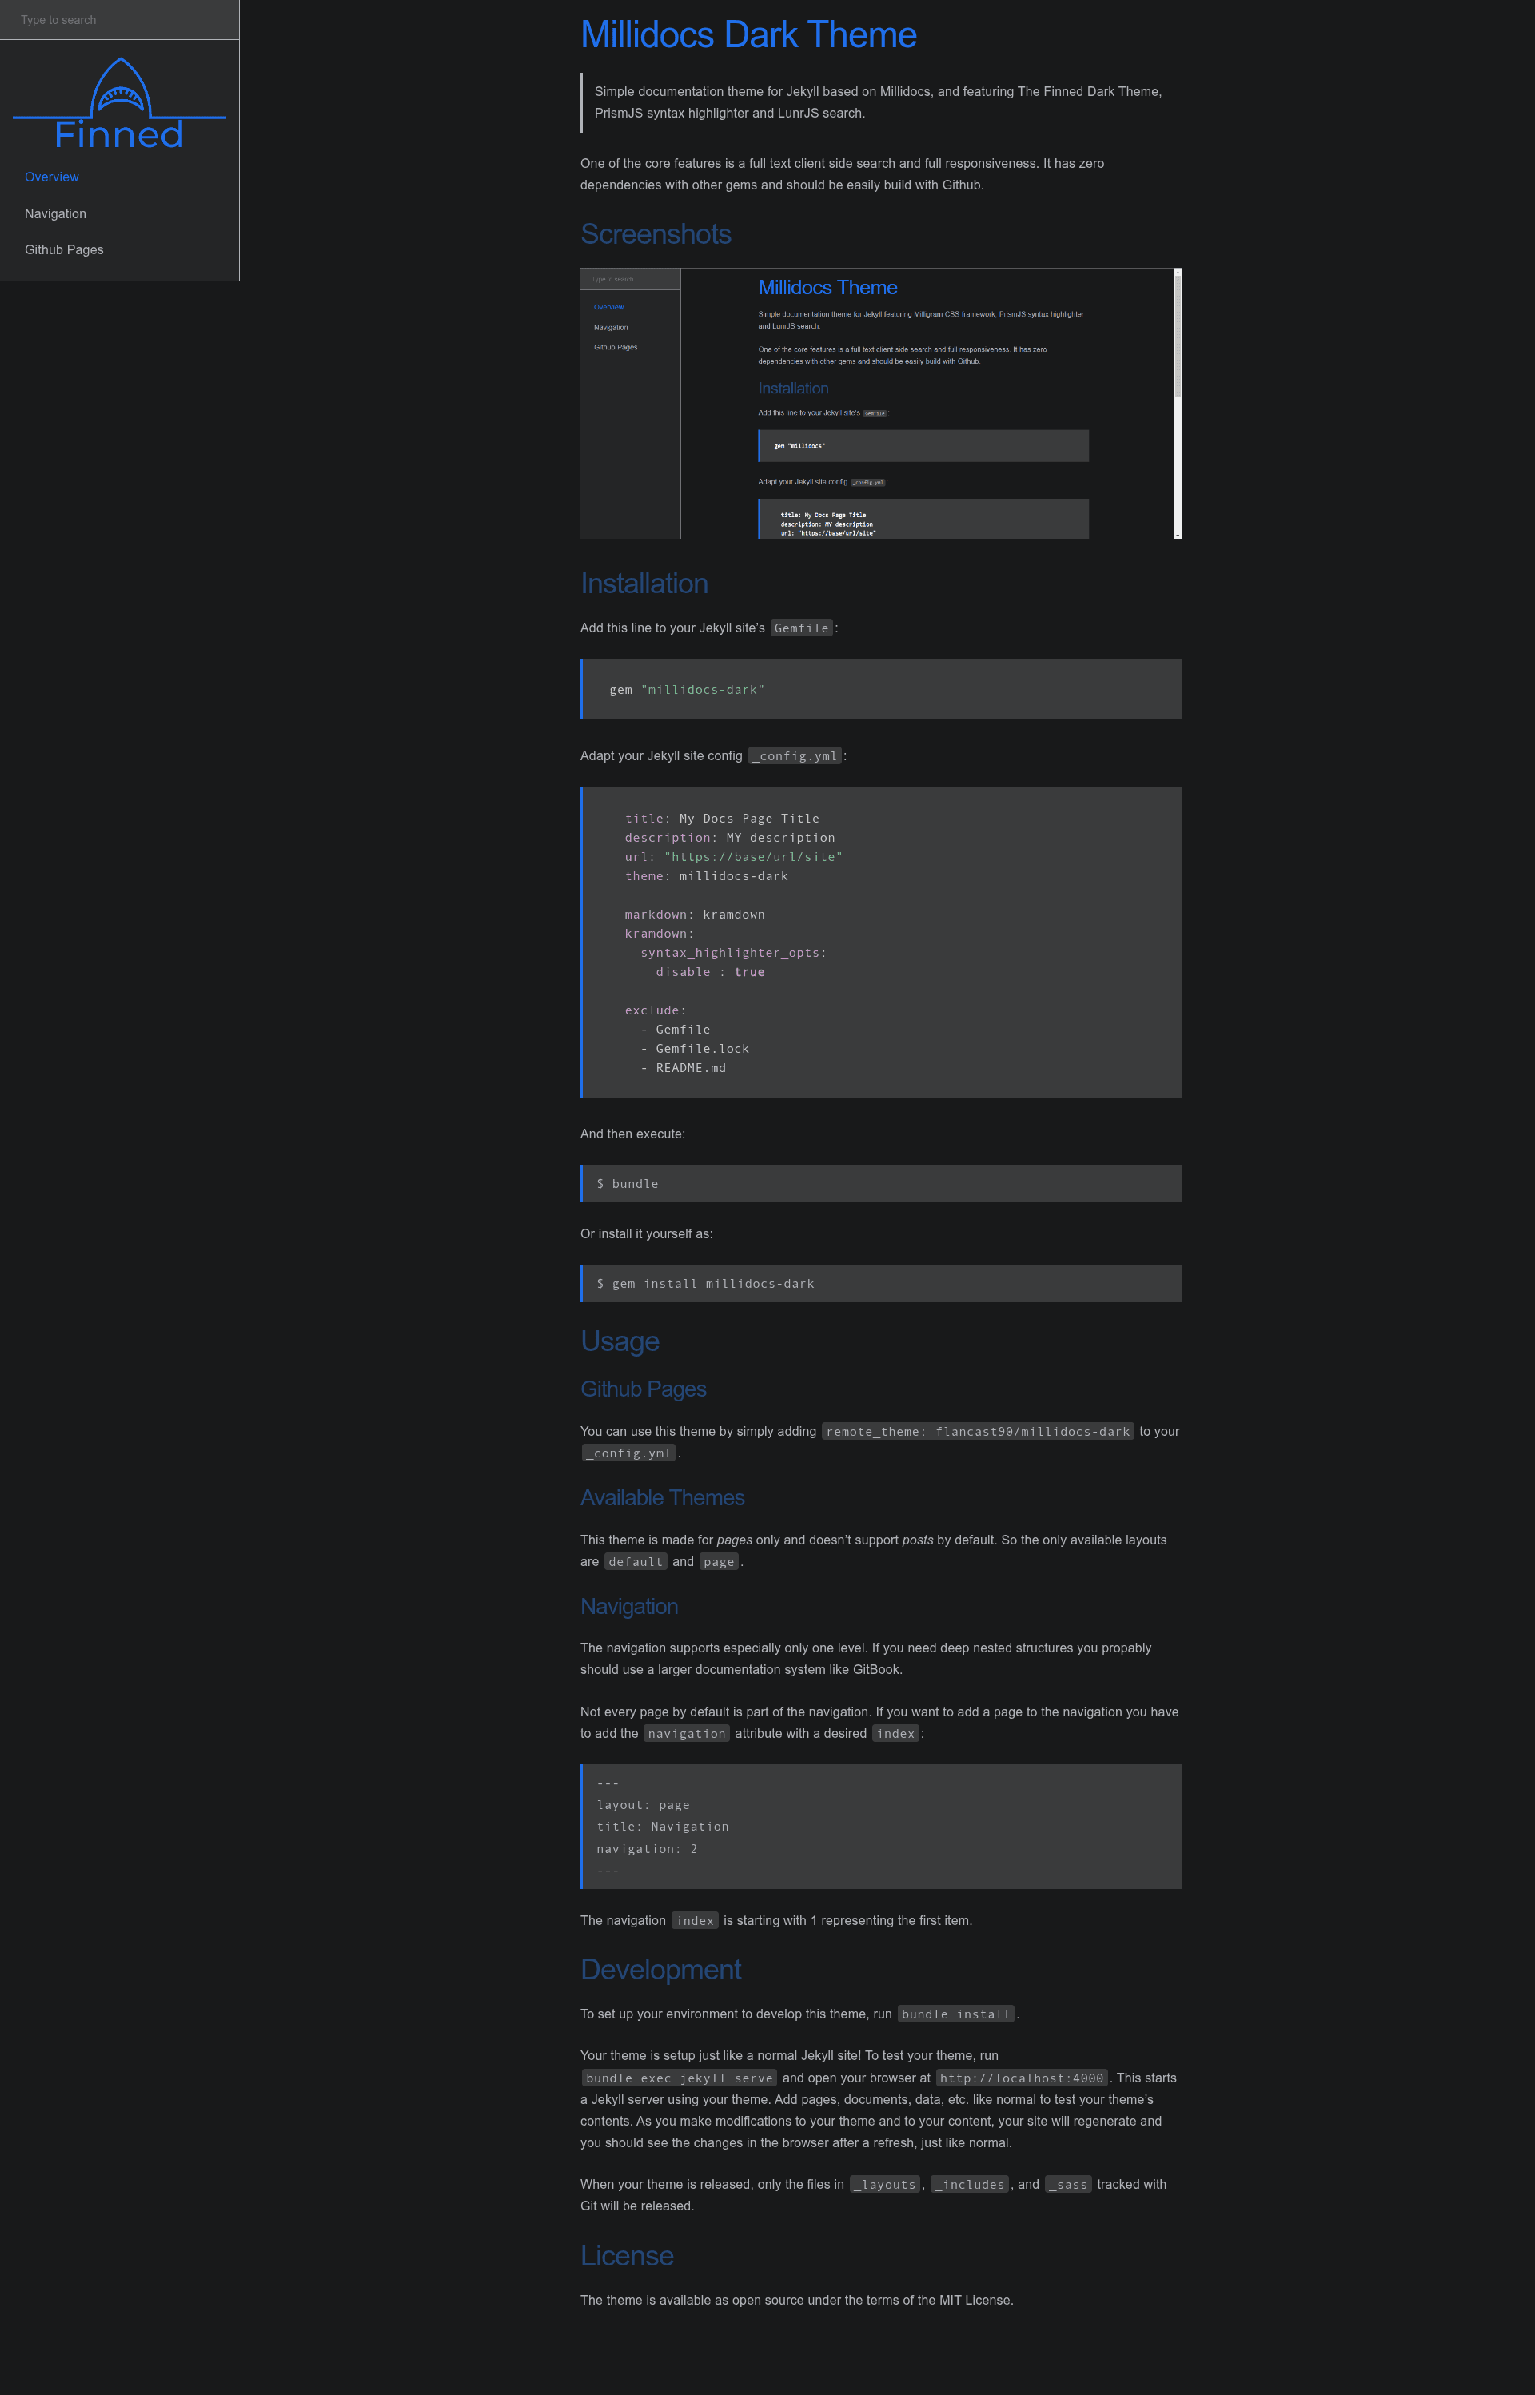Image resolution: width=1535 pixels, height=2395 pixels.
Task: Click the screenshot's vertical scrollbar
Action: (x=1177, y=404)
